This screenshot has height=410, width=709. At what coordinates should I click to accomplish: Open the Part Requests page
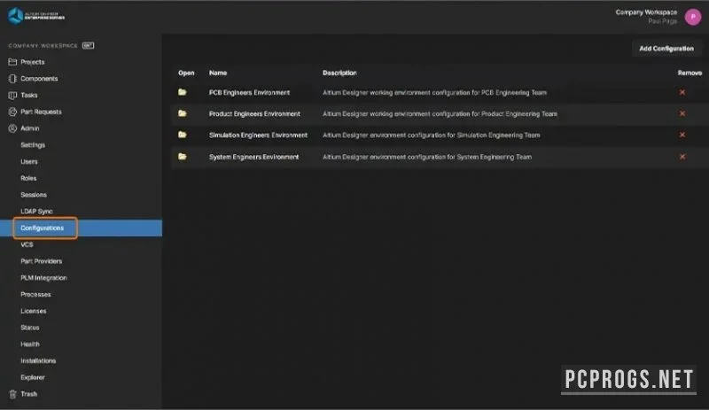click(x=41, y=112)
